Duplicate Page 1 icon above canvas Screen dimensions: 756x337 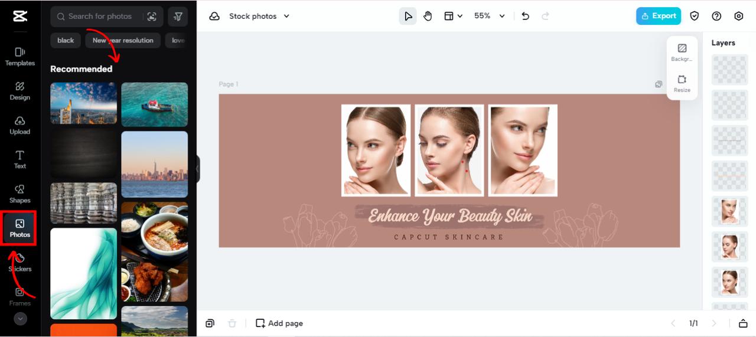[659, 84]
